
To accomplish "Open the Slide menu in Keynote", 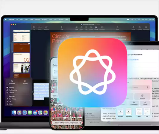I will pyautogui.click(x=32, y=19).
